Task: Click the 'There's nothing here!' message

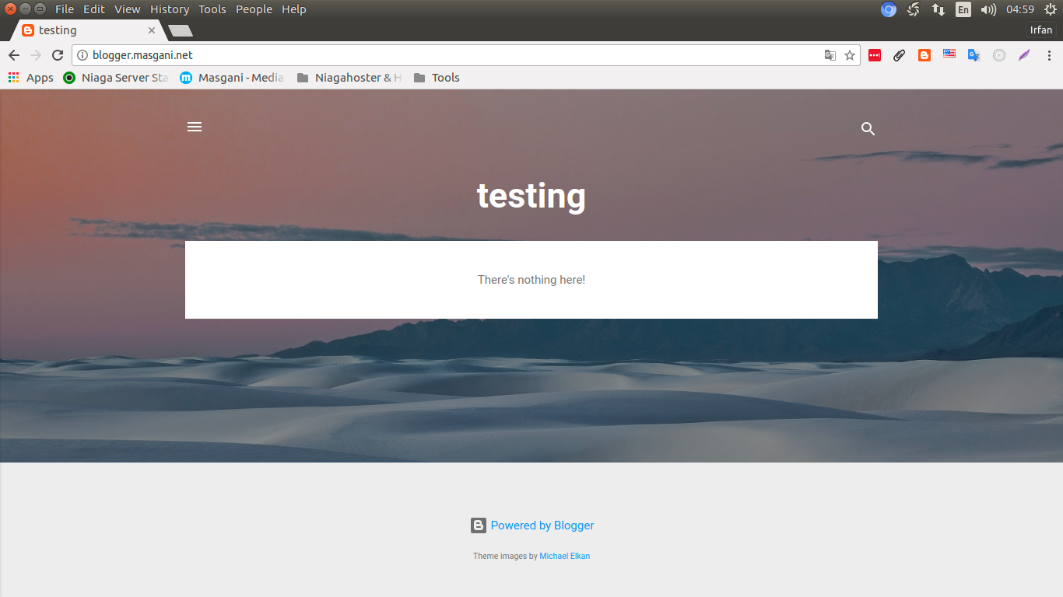Action: (x=531, y=280)
